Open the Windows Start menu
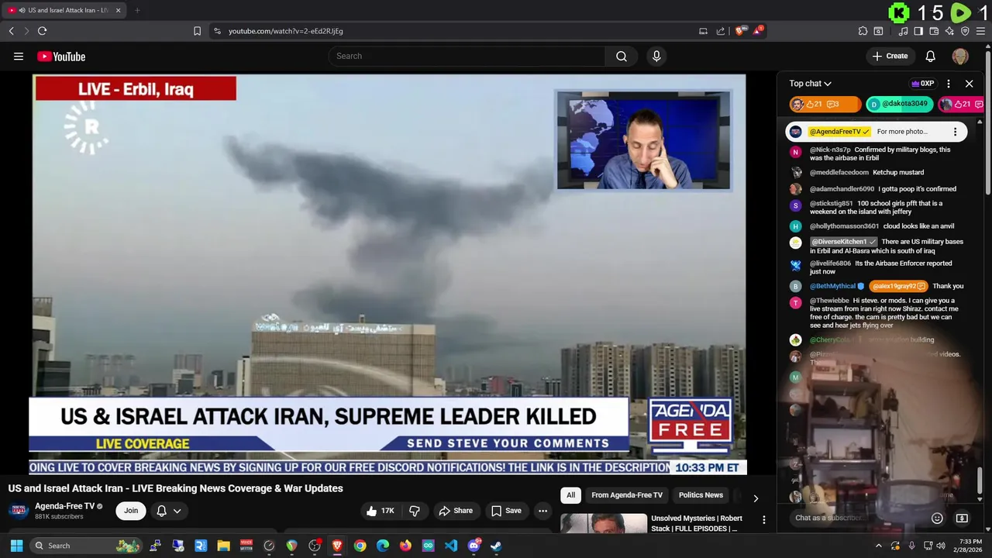This screenshot has height=558, width=992. click(x=16, y=546)
